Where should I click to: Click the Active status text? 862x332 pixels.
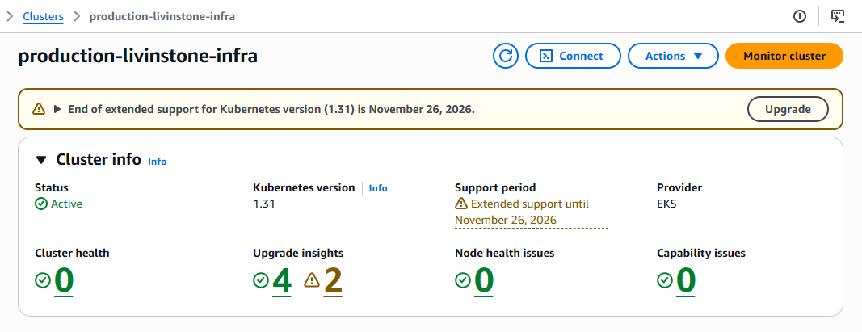66,204
